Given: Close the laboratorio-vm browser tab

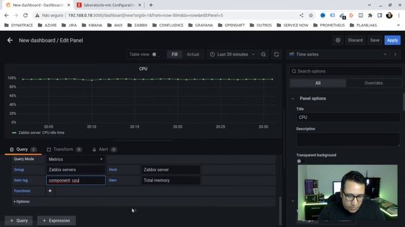Looking at the screenshot, I should [x=140, y=5].
